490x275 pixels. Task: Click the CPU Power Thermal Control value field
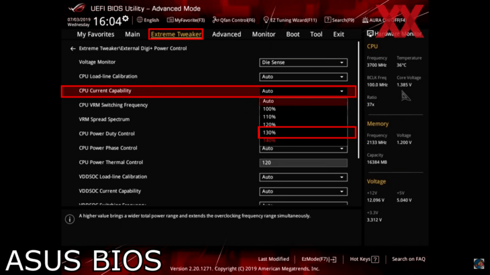303,163
